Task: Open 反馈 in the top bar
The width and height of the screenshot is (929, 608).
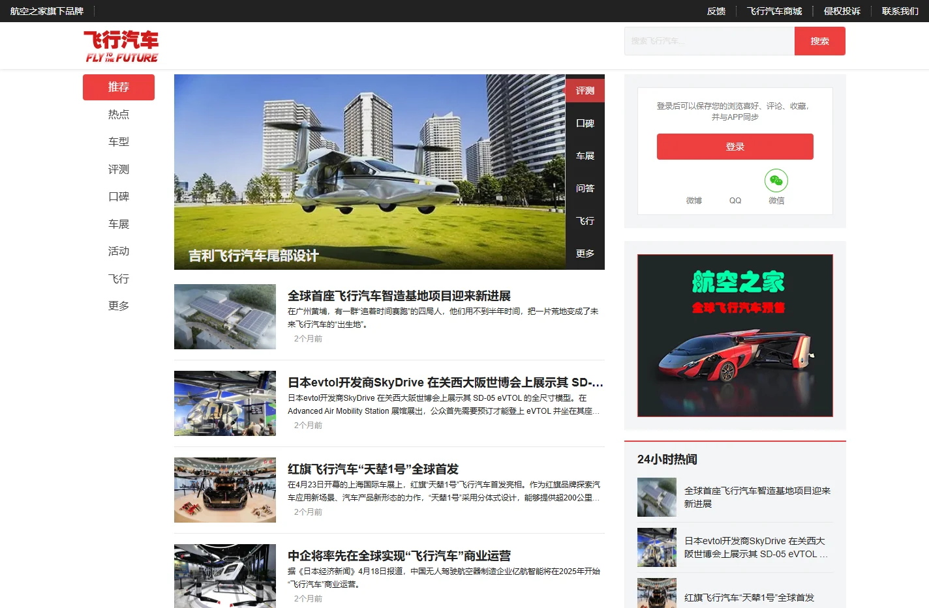Action: point(716,11)
